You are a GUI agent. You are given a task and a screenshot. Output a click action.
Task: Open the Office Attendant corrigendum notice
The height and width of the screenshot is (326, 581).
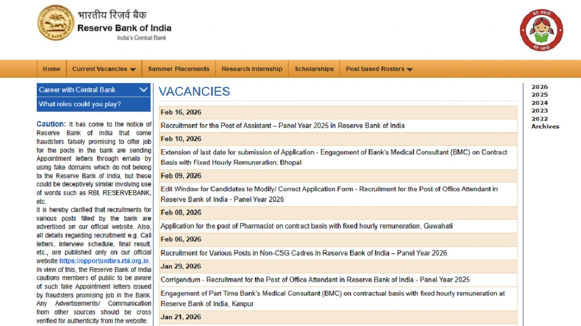(x=316, y=279)
